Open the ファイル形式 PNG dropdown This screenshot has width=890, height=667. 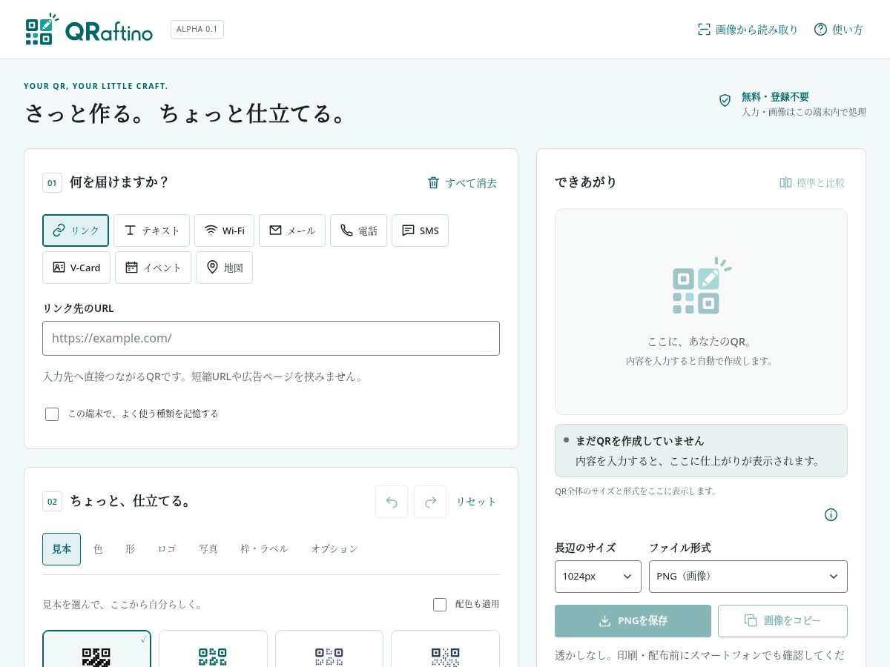point(748,577)
